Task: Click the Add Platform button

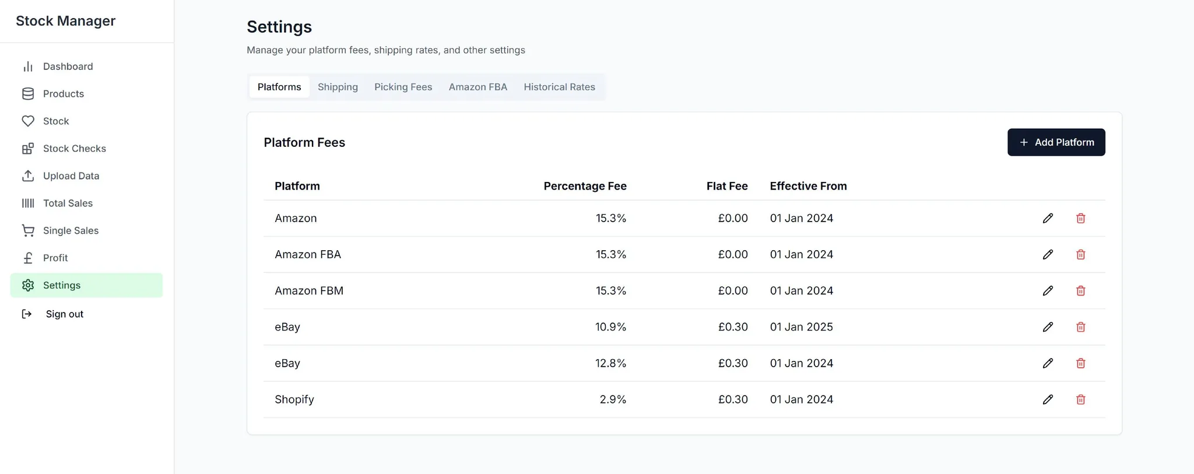Action: [x=1056, y=142]
